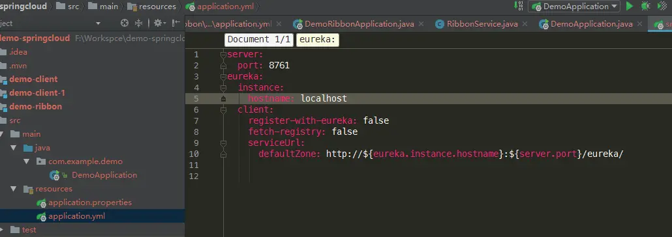Viewport: 672px width, 237px height.
Task: Close the RibbonService.java tab
Action: point(525,24)
